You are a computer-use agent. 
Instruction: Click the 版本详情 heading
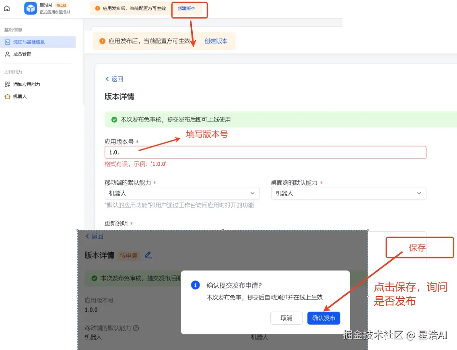click(119, 97)
